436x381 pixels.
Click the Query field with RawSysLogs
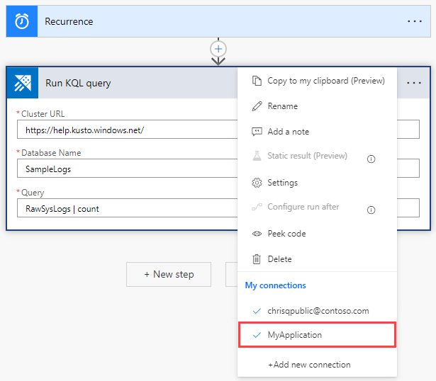pyautogui.click(x=128, y=208)
